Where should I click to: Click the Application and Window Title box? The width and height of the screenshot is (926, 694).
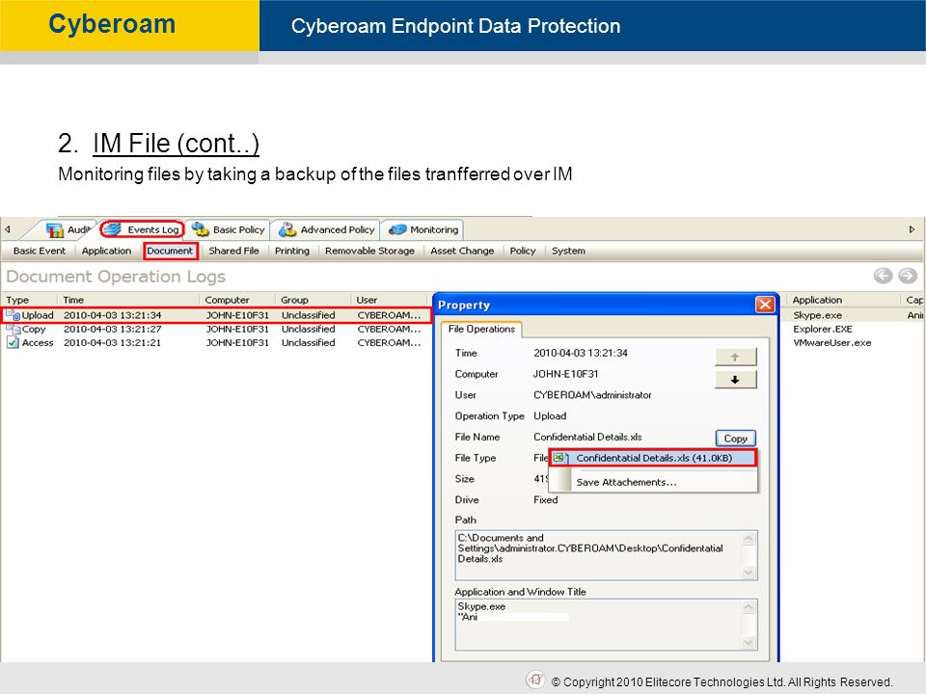(x=606, y=625)
